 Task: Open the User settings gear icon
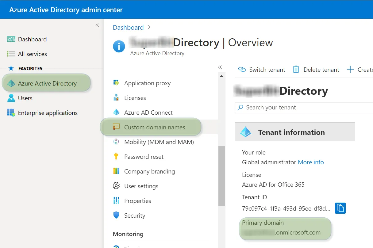116,186
